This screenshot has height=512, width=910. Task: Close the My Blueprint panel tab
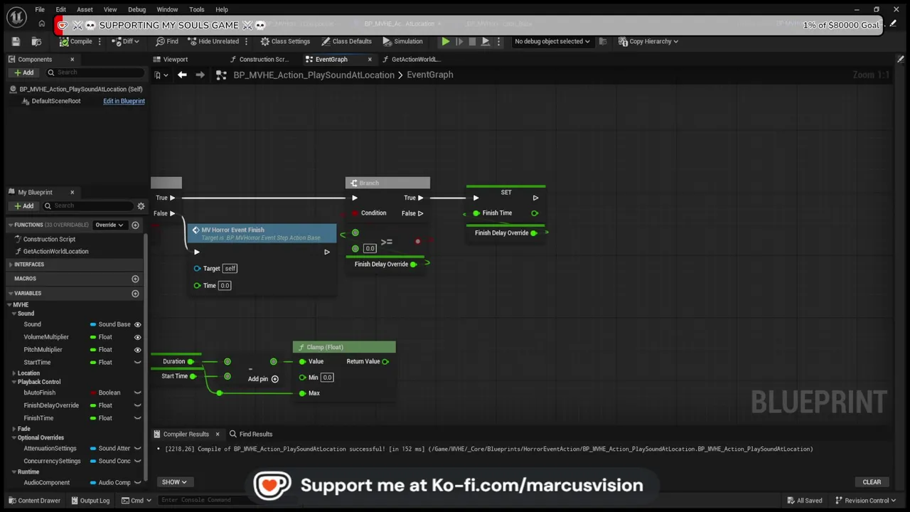[72, 192]
